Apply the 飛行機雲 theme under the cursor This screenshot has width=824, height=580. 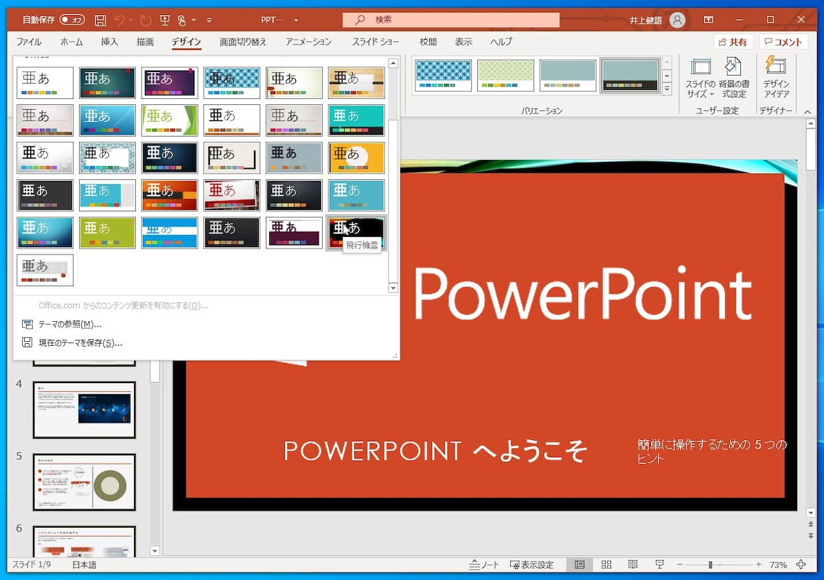tap(356, 233)
